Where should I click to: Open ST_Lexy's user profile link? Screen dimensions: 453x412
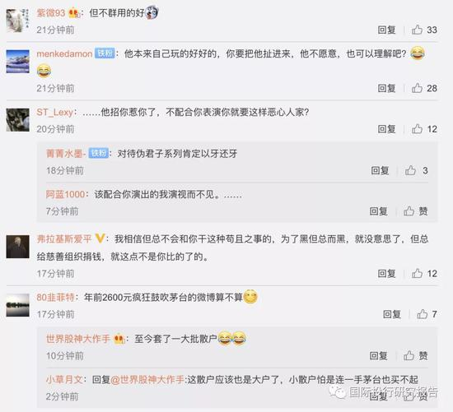[54, 112]
